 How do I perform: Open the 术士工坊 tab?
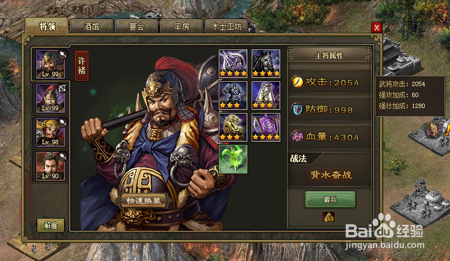[226, 27]
